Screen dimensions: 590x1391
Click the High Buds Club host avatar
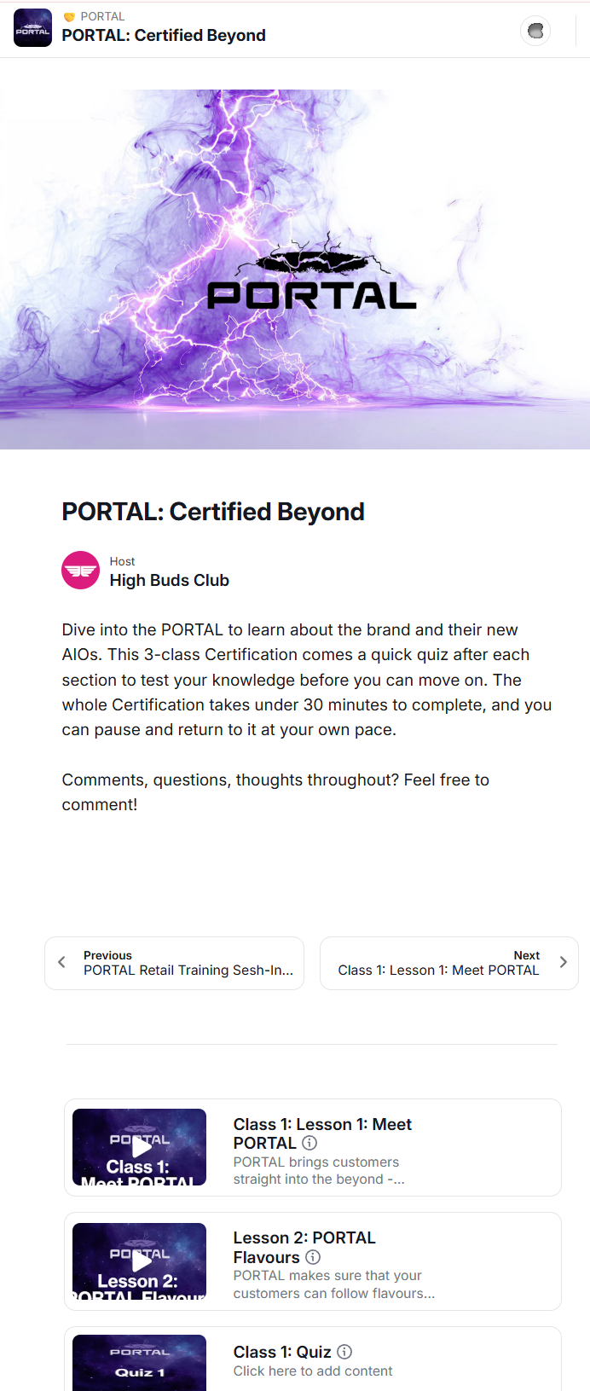(80, 570)
